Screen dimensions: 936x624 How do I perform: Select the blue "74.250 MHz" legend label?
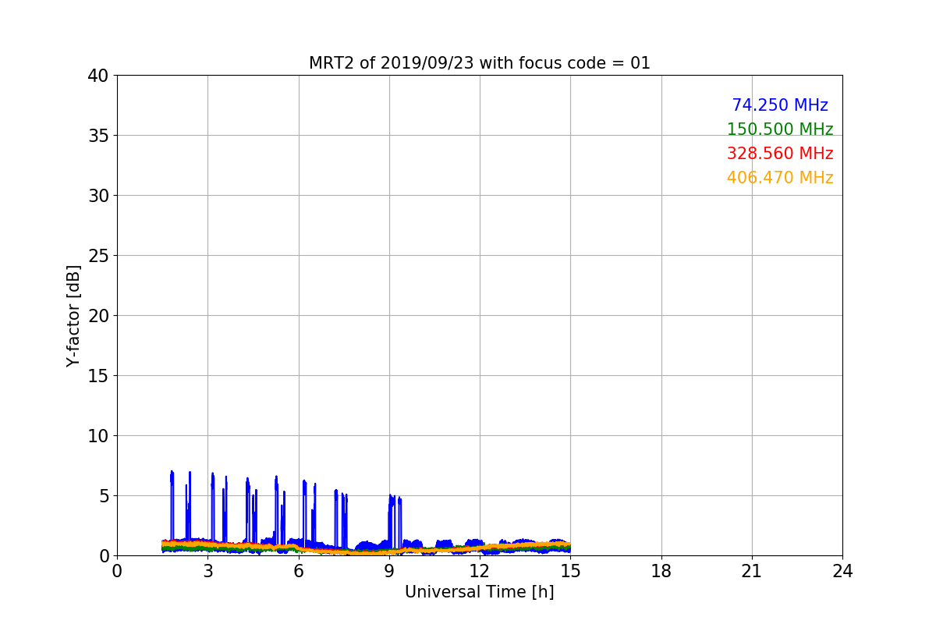[x=780, y=105]
